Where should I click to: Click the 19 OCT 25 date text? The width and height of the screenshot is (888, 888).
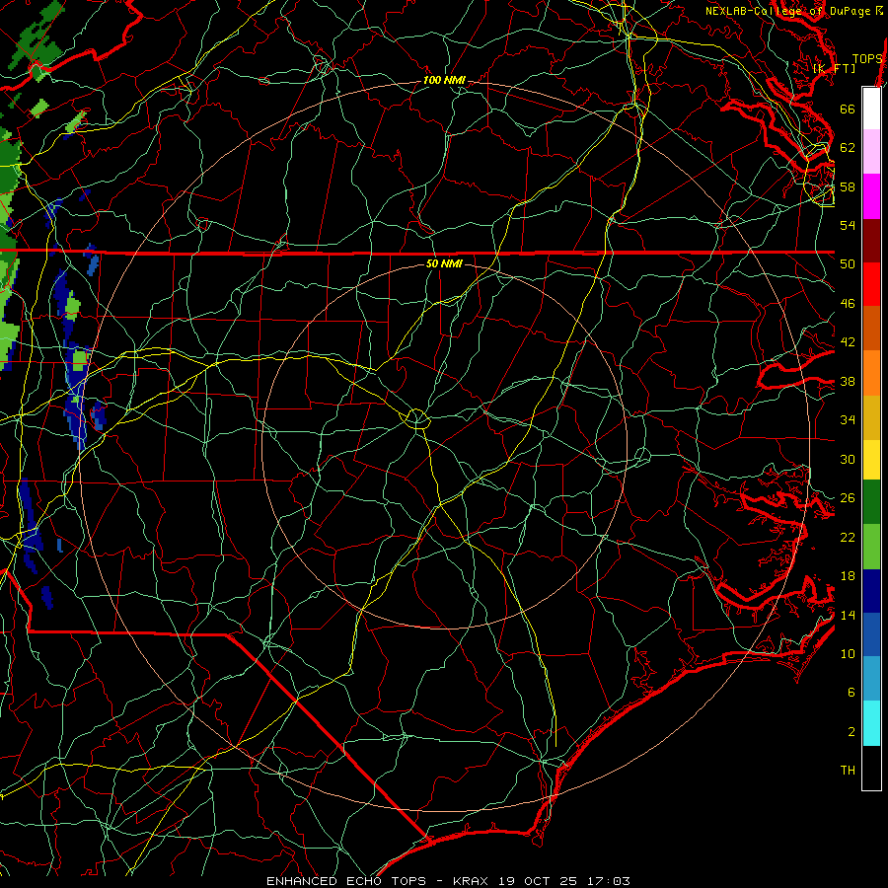538,881
